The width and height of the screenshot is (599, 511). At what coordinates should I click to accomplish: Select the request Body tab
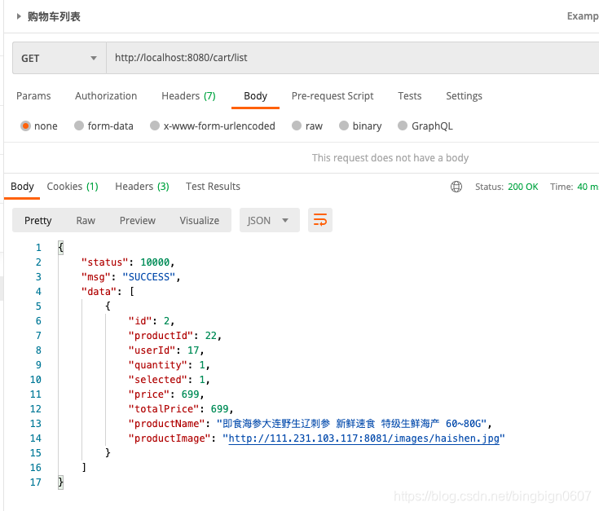coord(255,96)
